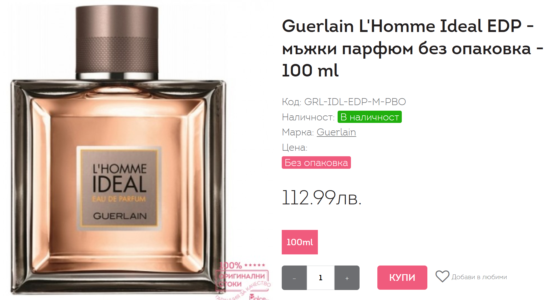Viewport: 551px width, 300px height.
Task: Click the green 'В наличност' badge
Action: click(x=370, y=117)
